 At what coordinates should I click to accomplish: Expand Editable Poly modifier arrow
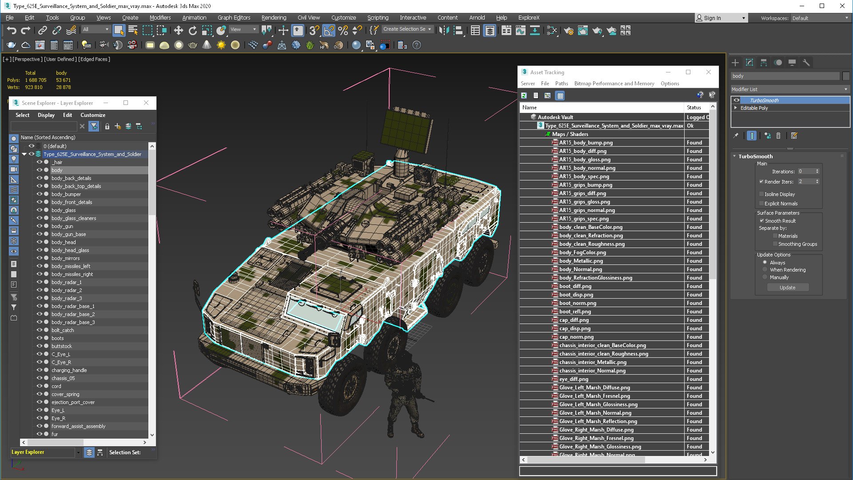click(736, 108)
